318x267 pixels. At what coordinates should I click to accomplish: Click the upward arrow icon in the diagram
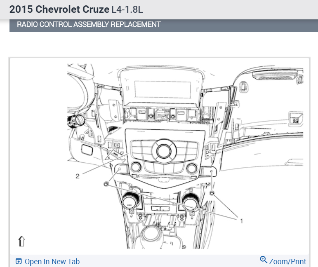21,241
